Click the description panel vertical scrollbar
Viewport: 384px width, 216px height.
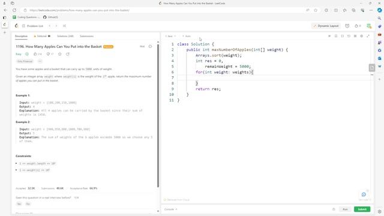(x=158, y=115)
